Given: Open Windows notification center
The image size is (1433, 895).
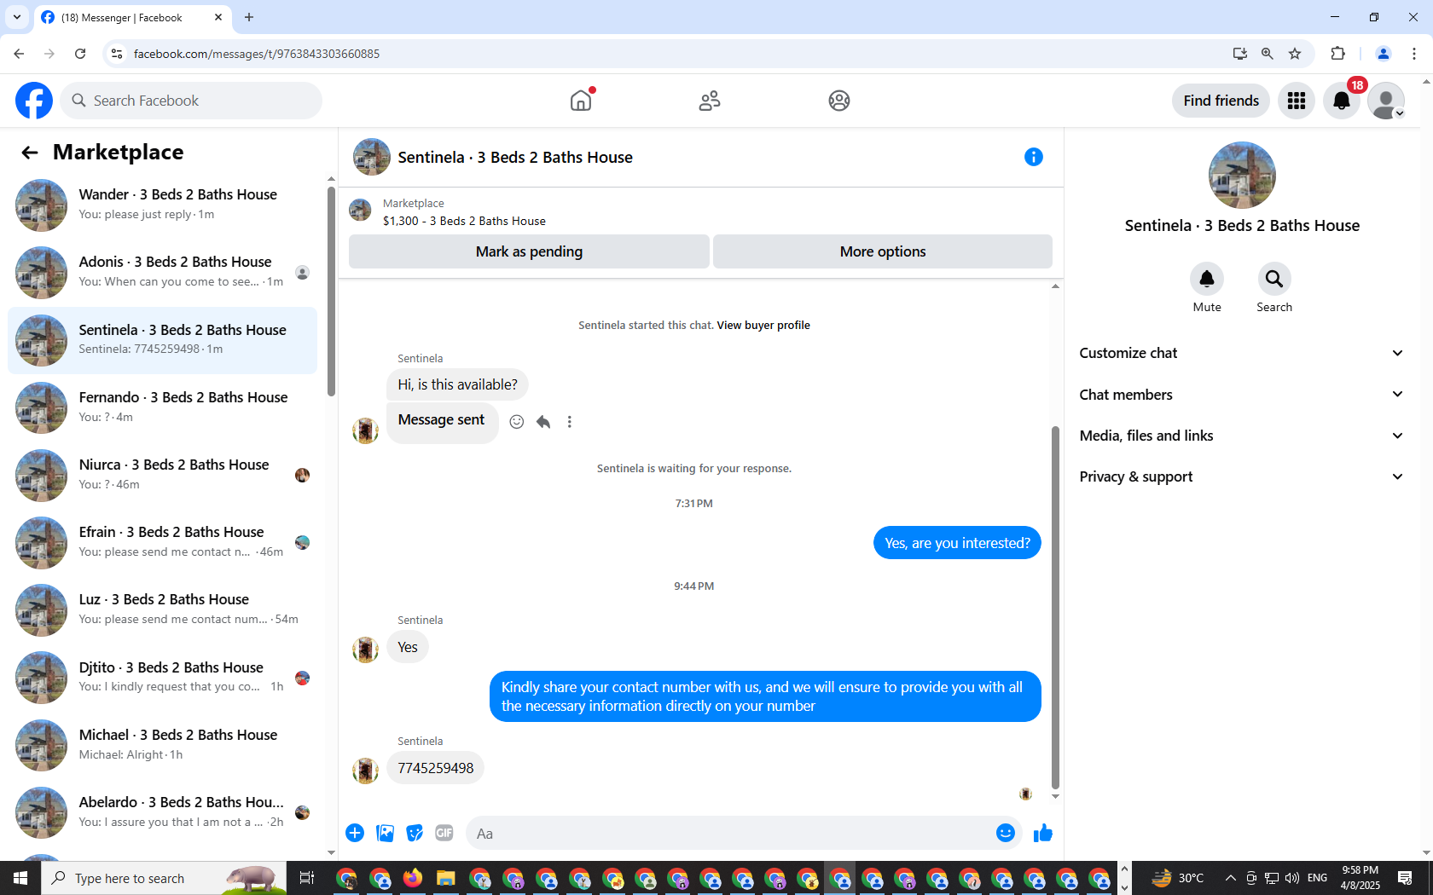Looking at the screenshot, I should click(x=1405, y=878).
